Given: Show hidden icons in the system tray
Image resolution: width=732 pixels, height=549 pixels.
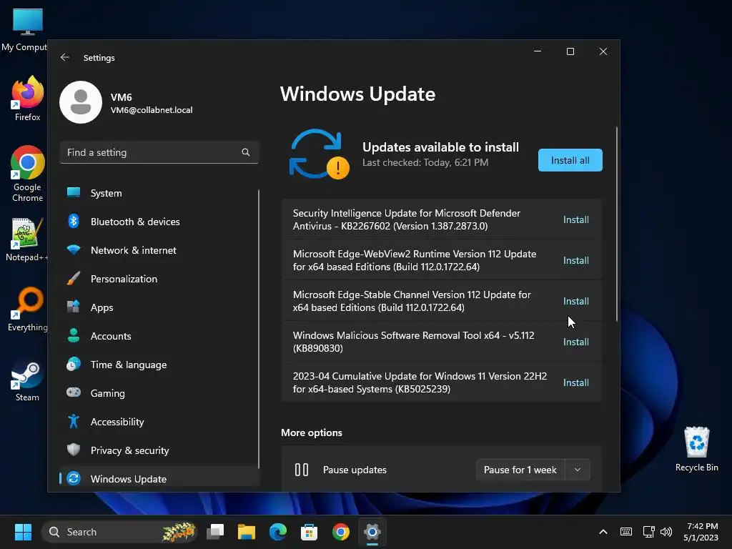Looking at the screenshot, I should [603, 532].
